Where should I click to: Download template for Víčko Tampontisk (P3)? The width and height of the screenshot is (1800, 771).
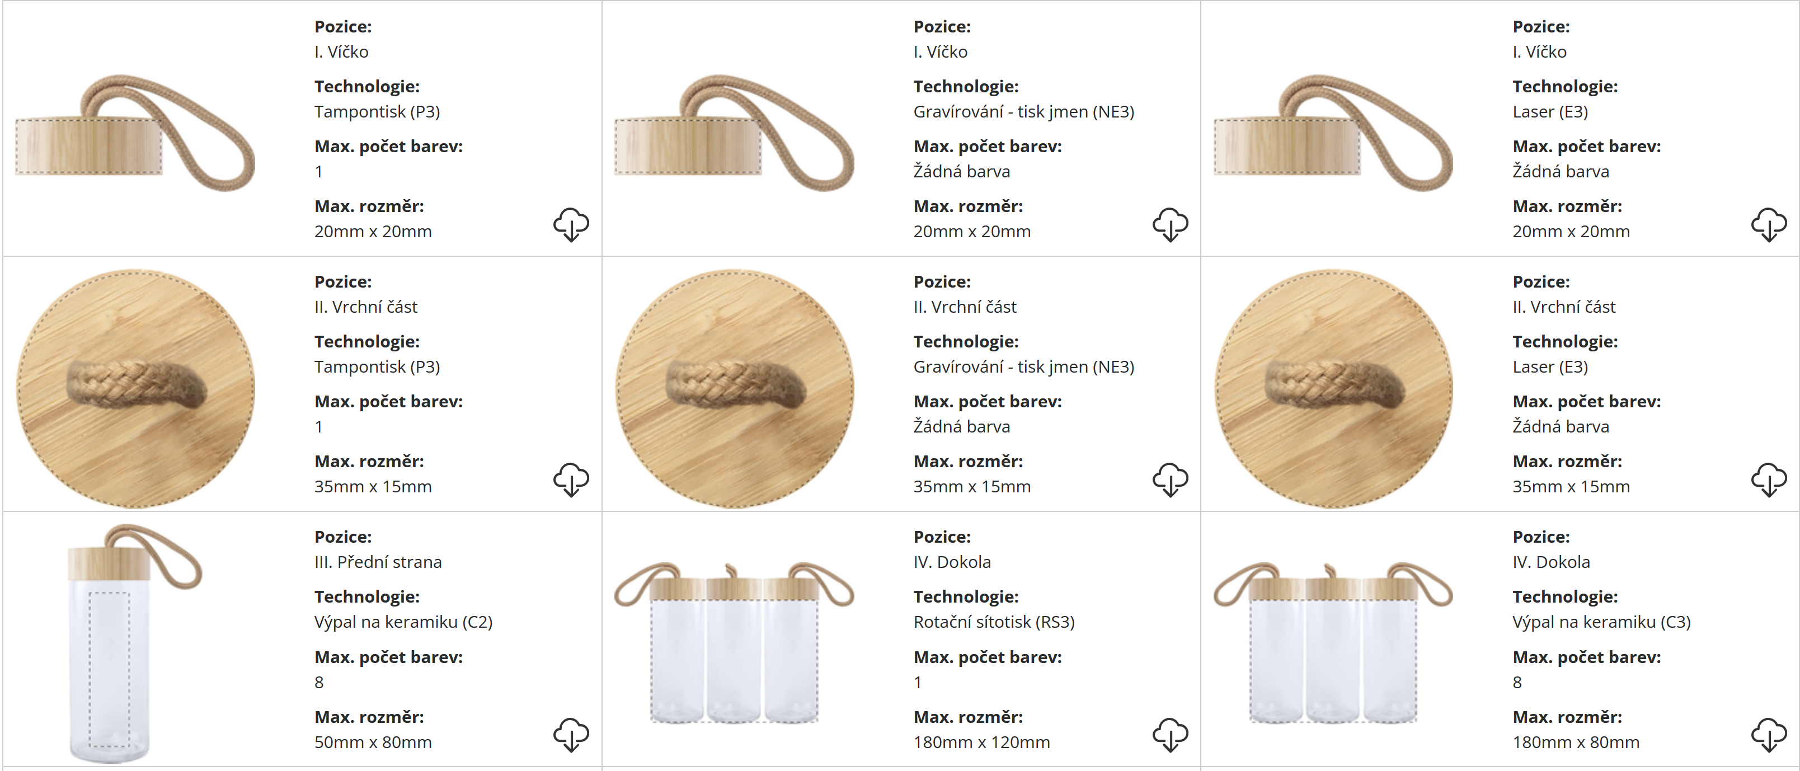571,224
